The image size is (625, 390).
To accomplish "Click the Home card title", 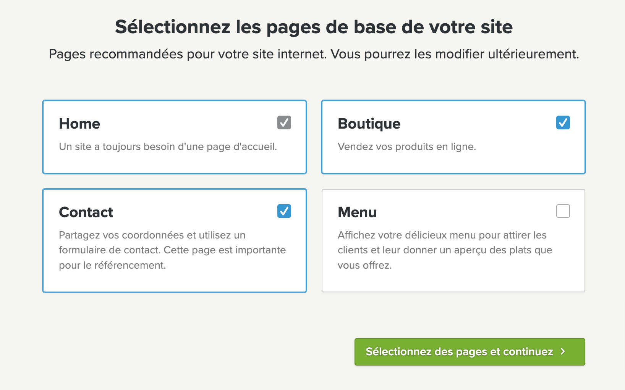I will pyautogui.click(x=79, y=123).
